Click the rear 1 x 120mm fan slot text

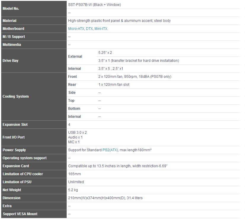click(114, 85)
